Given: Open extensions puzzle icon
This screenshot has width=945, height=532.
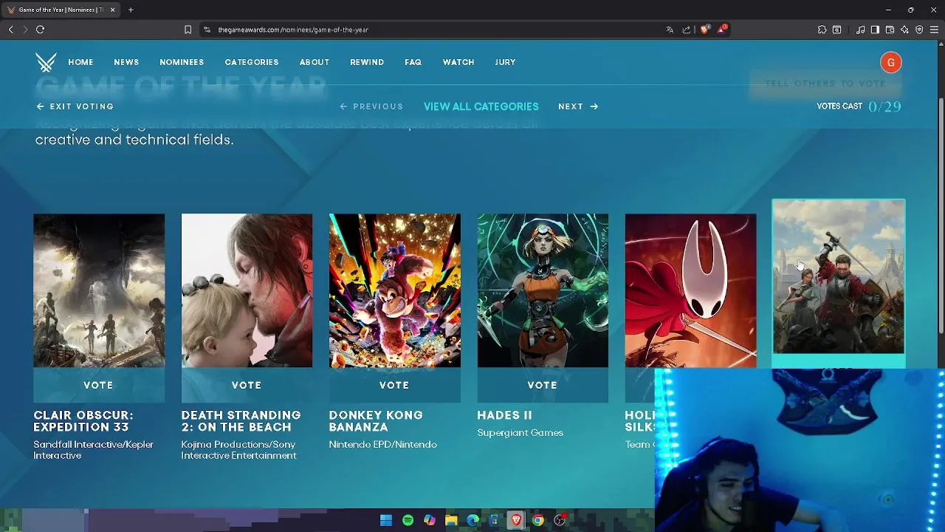Looking at the screenshot, I should point(822,30).
